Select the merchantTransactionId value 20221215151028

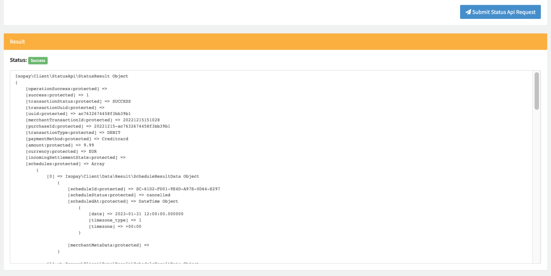click(141, 120)
